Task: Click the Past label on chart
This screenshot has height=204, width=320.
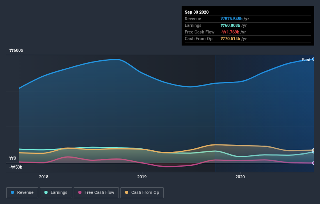Action: [x=306, y=60]
